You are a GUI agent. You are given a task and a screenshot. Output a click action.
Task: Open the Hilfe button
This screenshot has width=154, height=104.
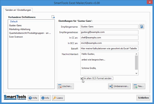(33, 98)
